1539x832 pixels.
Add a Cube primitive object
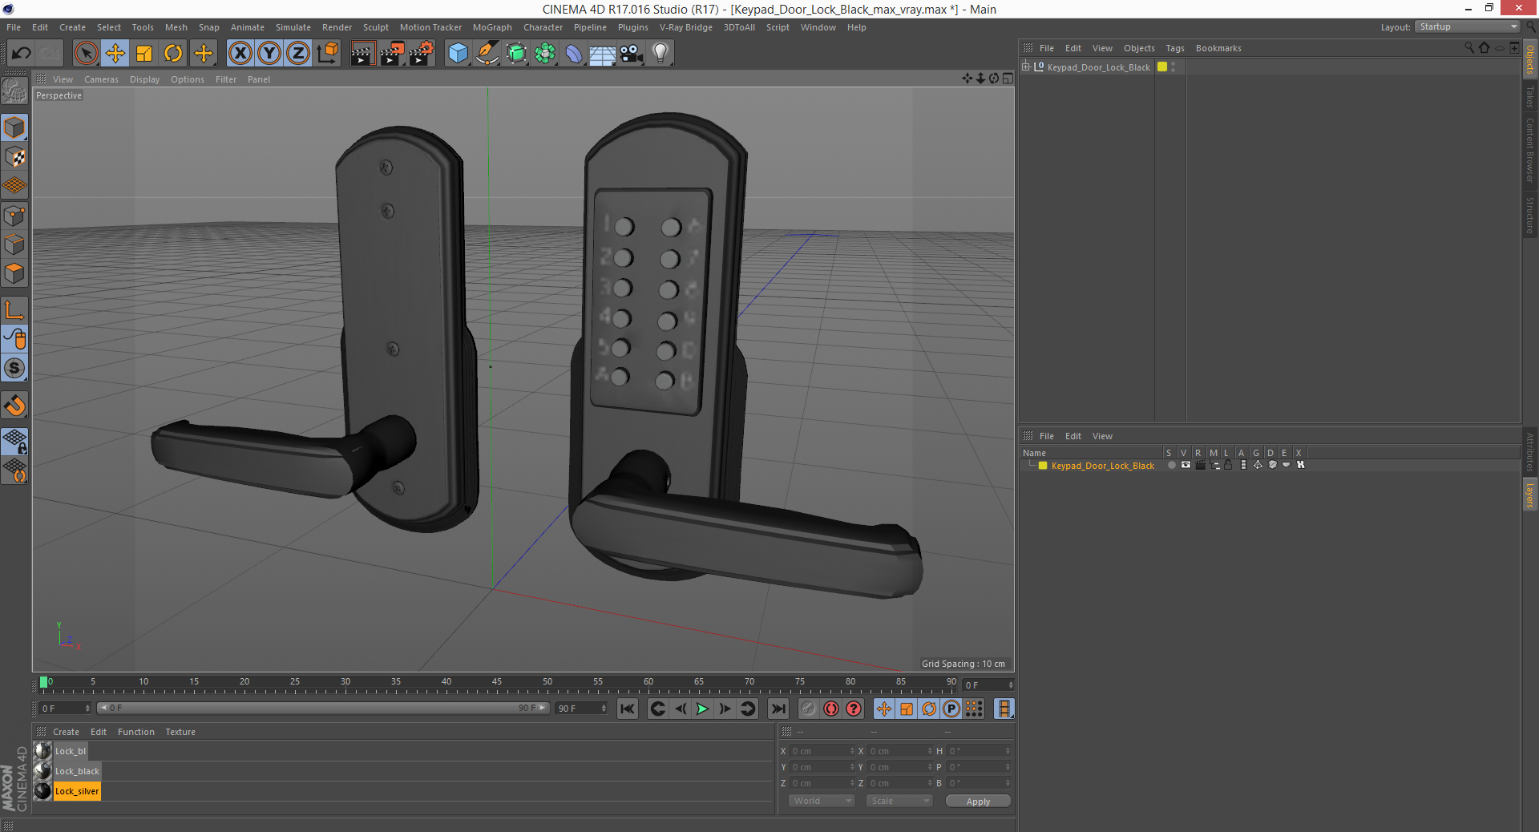458,54
